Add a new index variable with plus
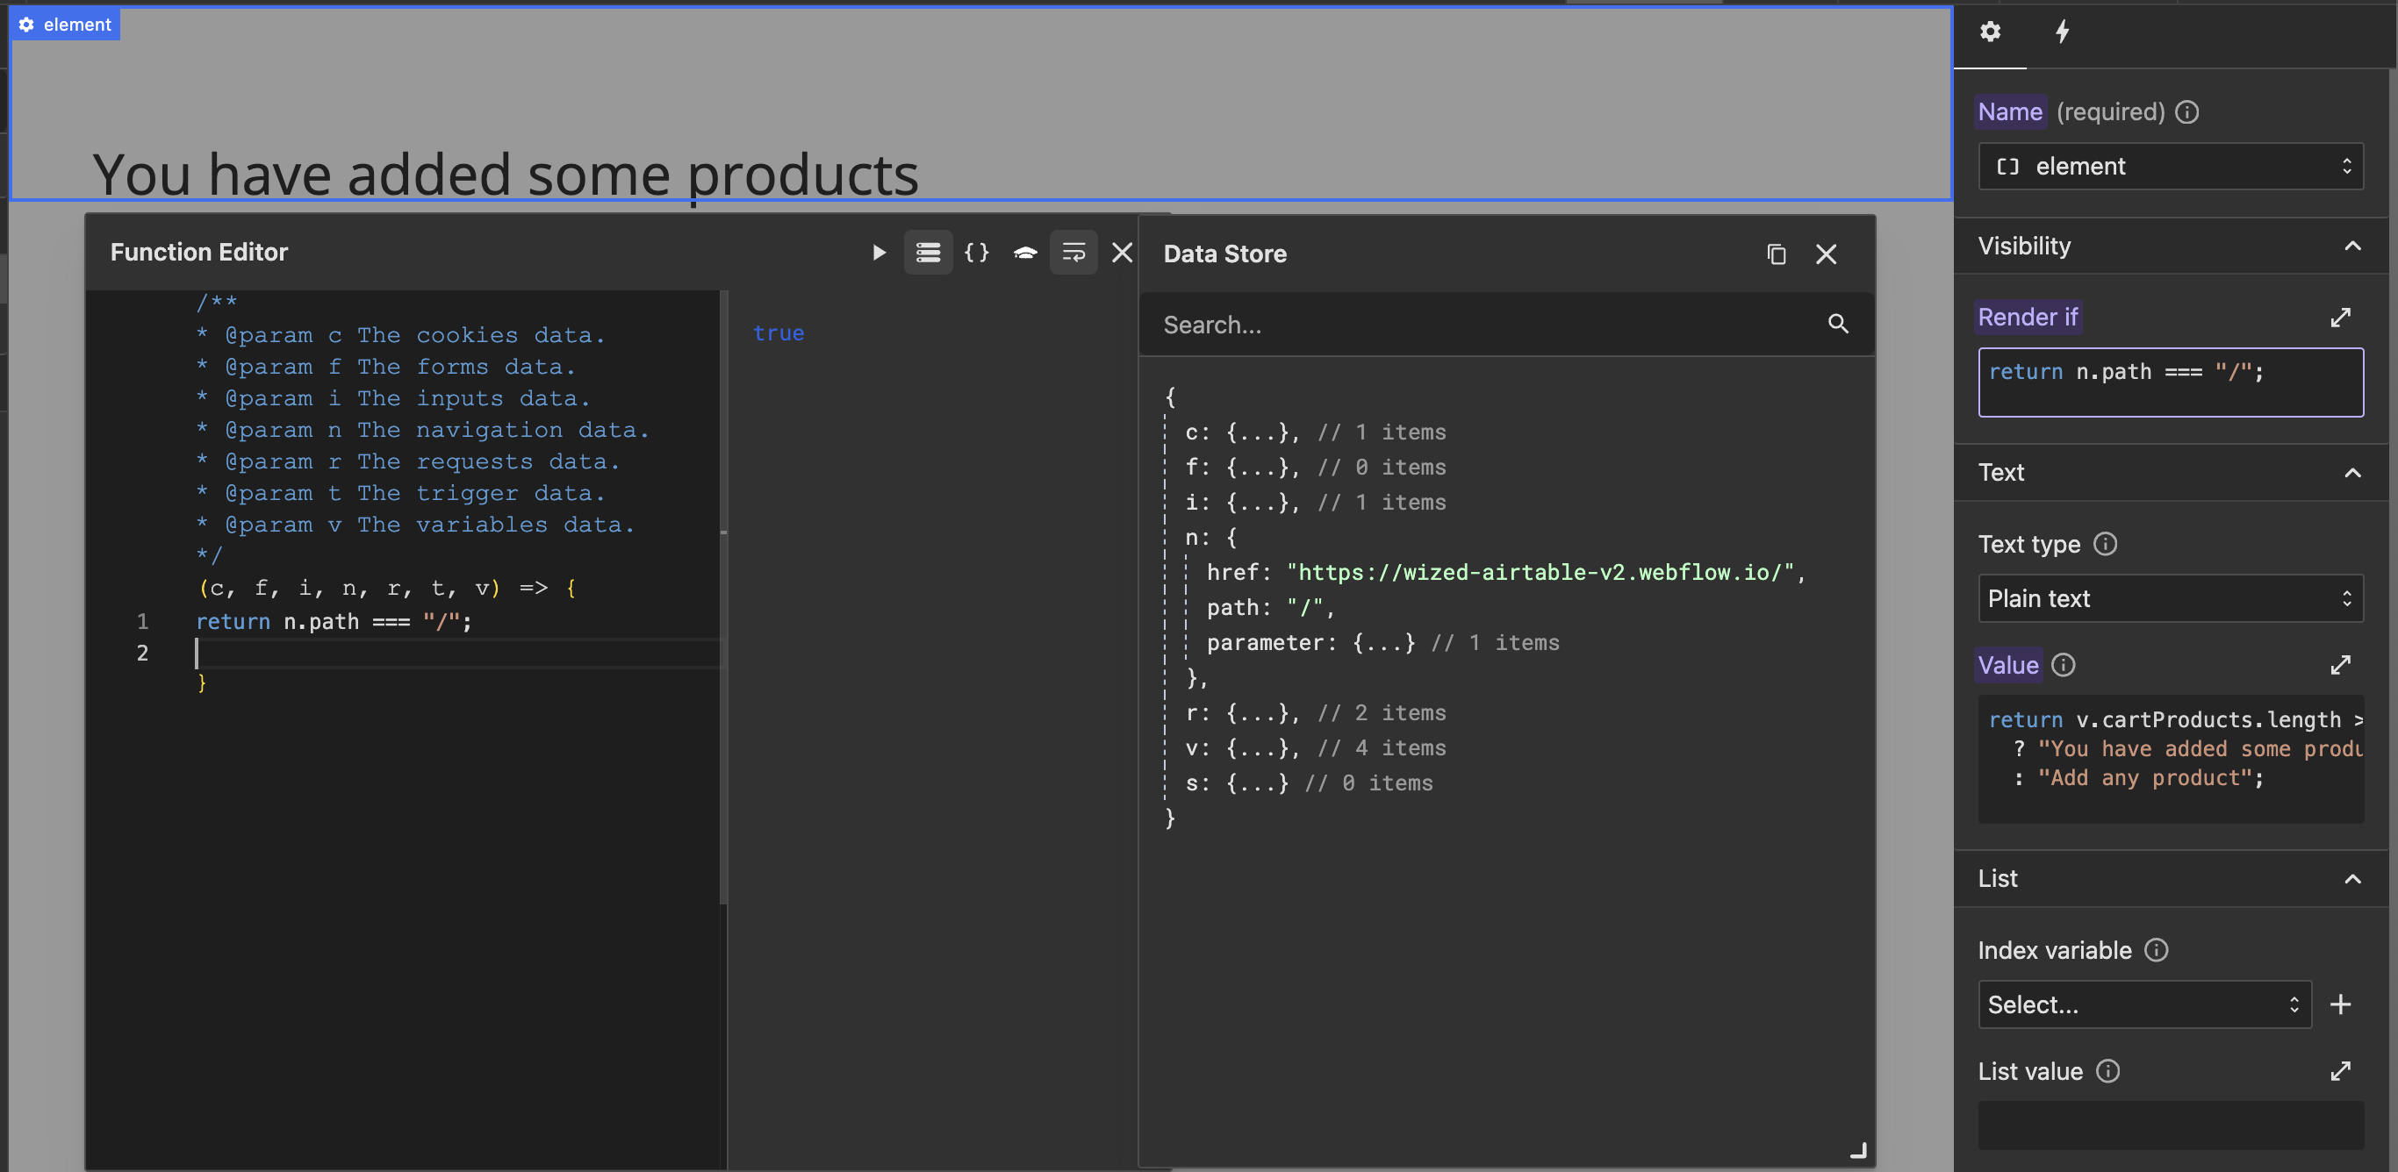 tap(2340, 1004)
